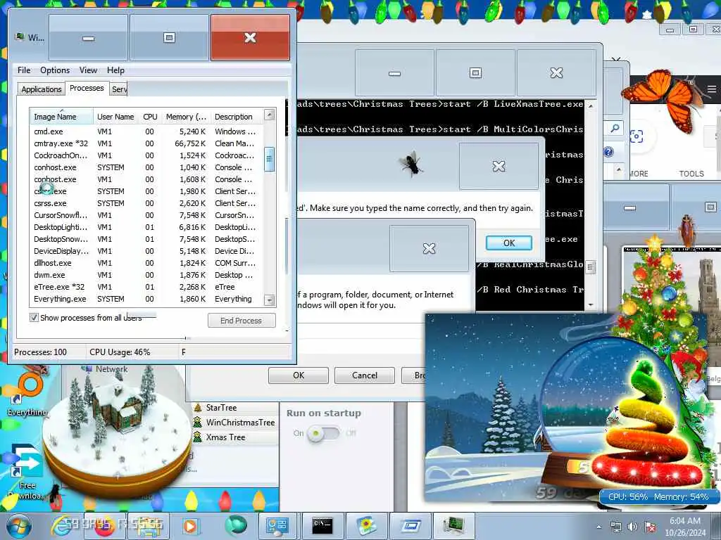Sort processes by Memory column

[x=186, y=117]
